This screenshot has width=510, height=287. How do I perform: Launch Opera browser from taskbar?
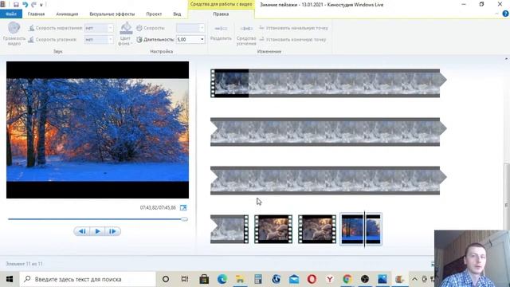[x=312, y=279]
